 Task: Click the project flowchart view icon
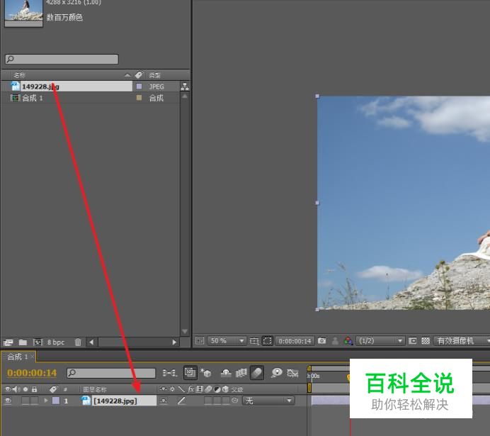pyautogui.click(x=185, y=86)
